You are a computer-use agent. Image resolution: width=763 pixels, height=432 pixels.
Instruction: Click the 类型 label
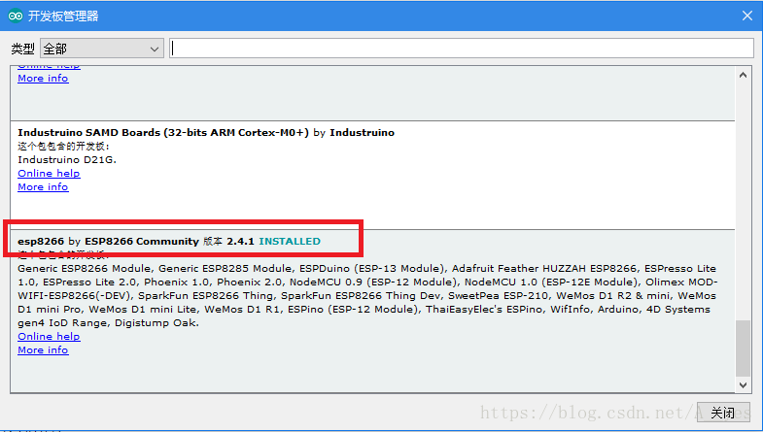[23, 49]
